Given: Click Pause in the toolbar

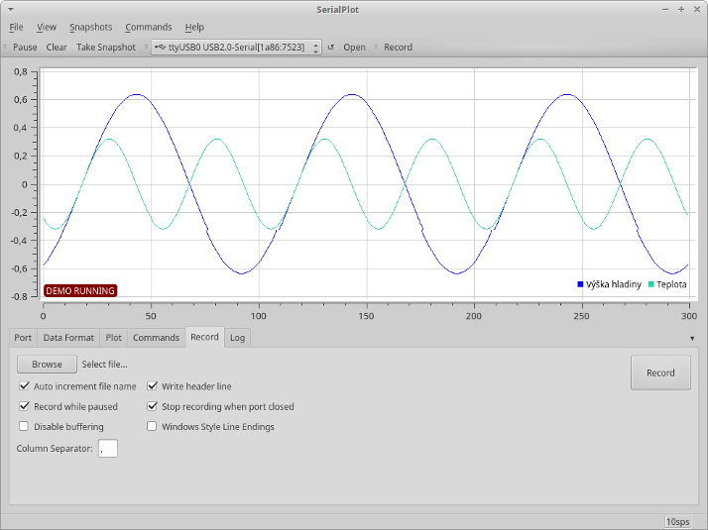Looking at the screenshot, I should click(x=25, y=47).
